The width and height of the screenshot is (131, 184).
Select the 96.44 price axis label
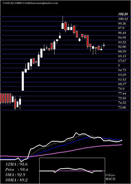[x=122, y=33]
